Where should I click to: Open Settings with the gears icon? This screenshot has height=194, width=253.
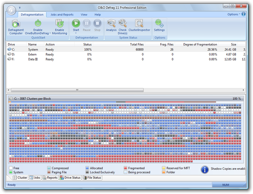pos(159,23)
